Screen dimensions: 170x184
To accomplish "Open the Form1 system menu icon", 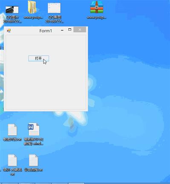I will pyautogui.click(x=9, y=30).
